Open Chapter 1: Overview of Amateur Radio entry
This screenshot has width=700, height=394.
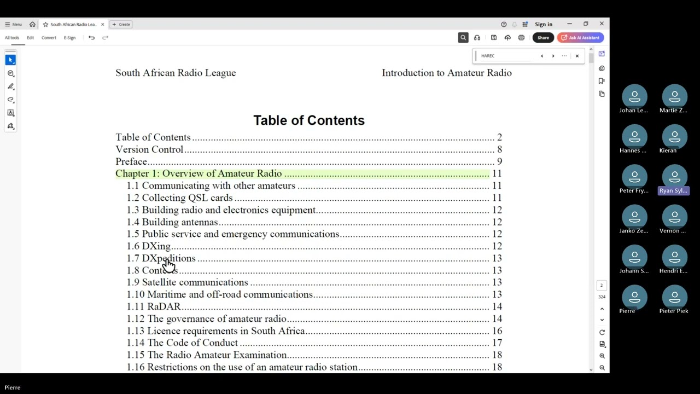coord(308,173)
